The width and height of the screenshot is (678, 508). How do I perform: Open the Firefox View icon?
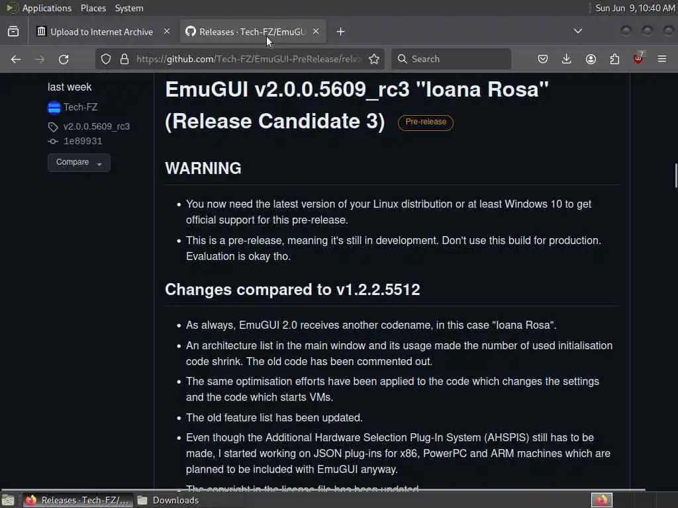13,32
